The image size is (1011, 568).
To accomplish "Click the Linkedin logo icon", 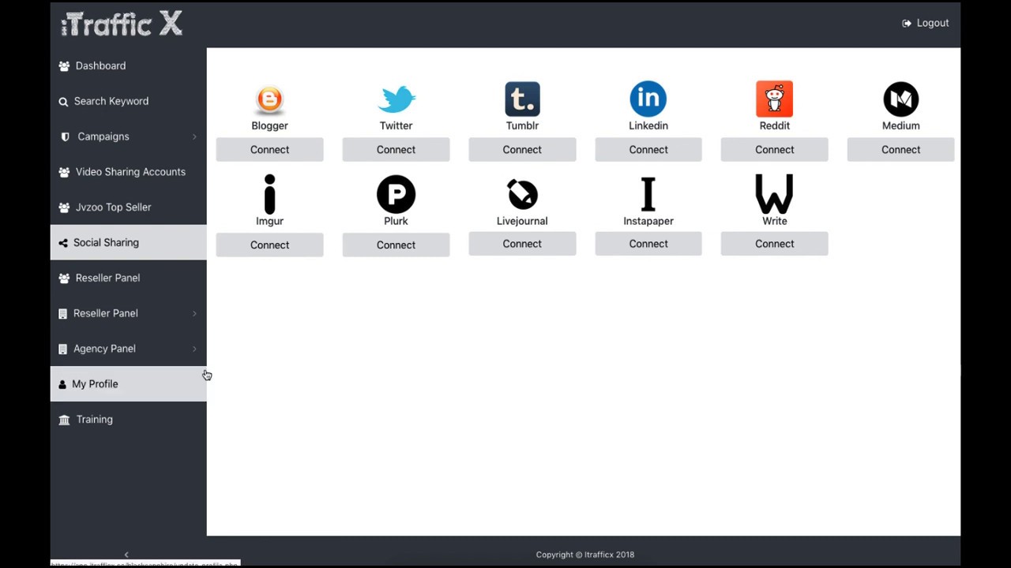I will 648,99.
